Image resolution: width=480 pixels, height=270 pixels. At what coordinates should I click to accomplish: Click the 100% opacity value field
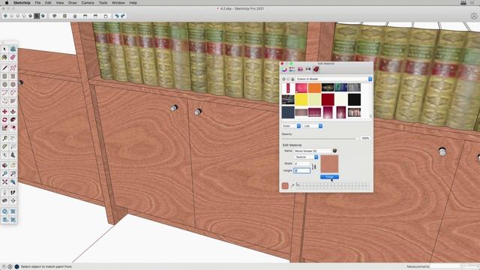pos(365,138)
